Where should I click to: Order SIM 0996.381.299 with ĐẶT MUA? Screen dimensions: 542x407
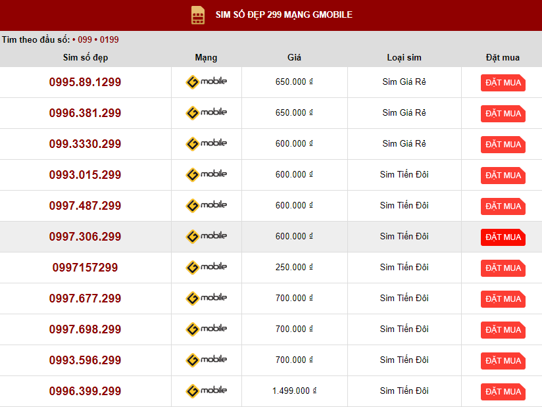503,114
